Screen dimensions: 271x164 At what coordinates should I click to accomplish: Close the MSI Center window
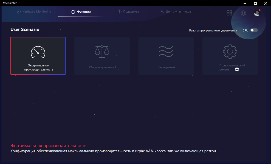(266, 3)
